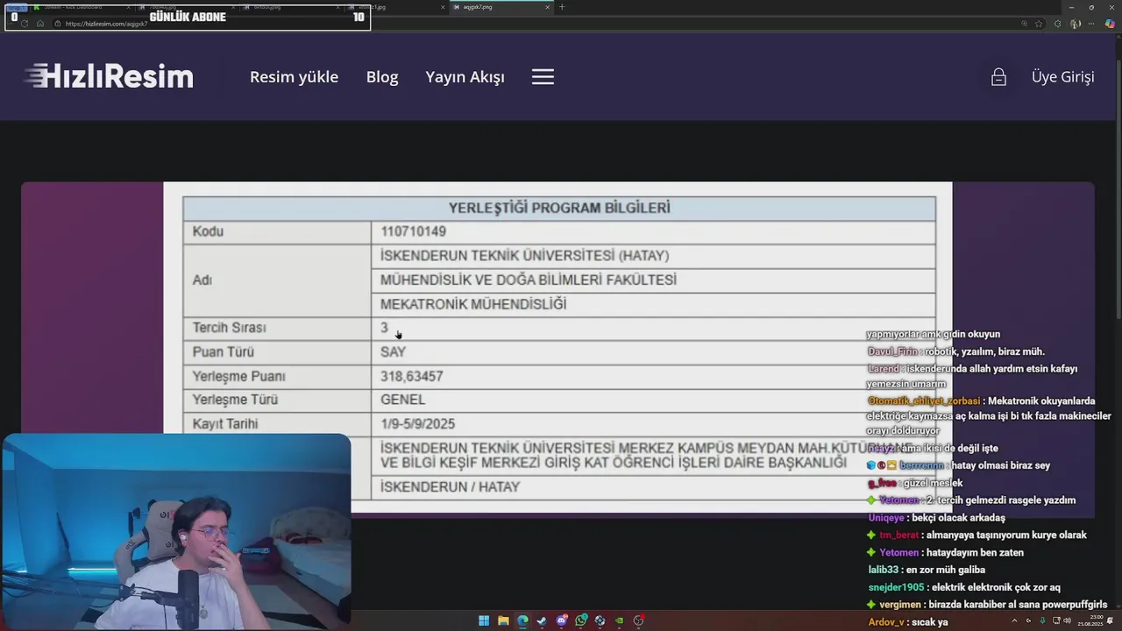Click the browser home button
The image size is (1122, 631).
40,24
